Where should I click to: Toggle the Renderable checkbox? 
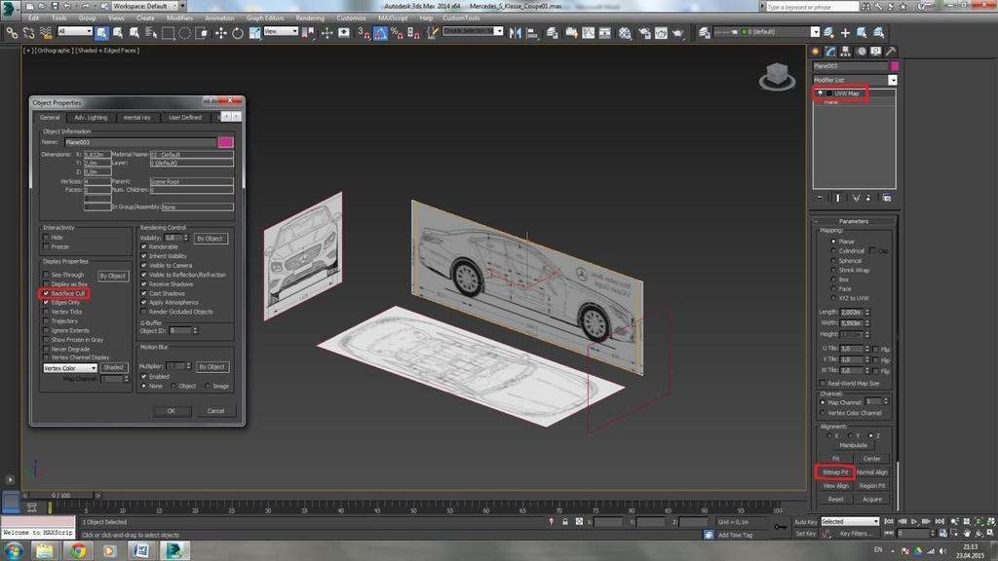pyautogui.click(x=144, y=246)
